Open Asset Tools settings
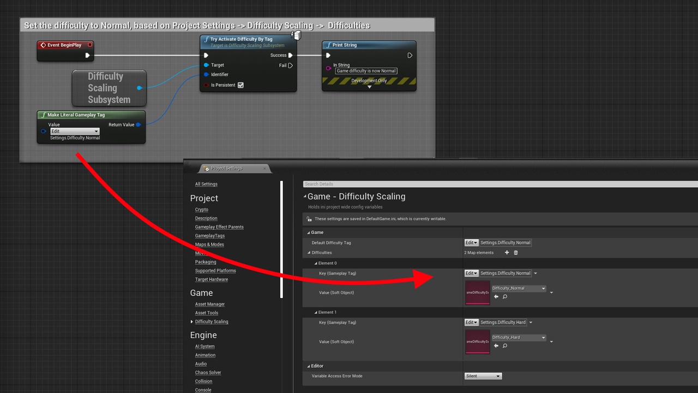Image resolution: width=698 pixels, height=393 pixels. [x=207, y=313]
